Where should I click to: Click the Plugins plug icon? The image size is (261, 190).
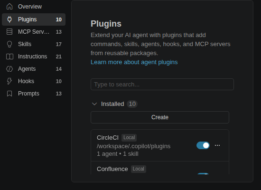click(x=9, y=19)
